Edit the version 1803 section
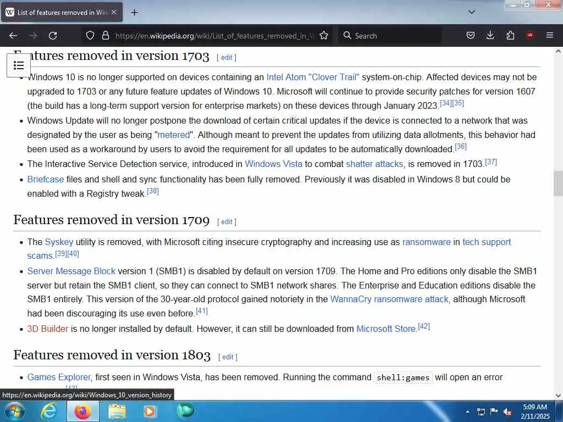563x422 pixels. 228,357
